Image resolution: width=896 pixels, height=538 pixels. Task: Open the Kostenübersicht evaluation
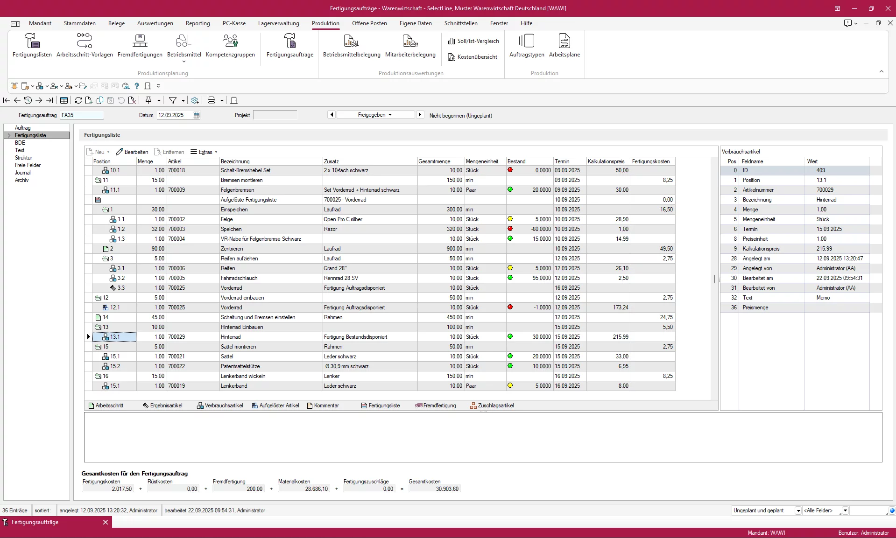point(473,57)
